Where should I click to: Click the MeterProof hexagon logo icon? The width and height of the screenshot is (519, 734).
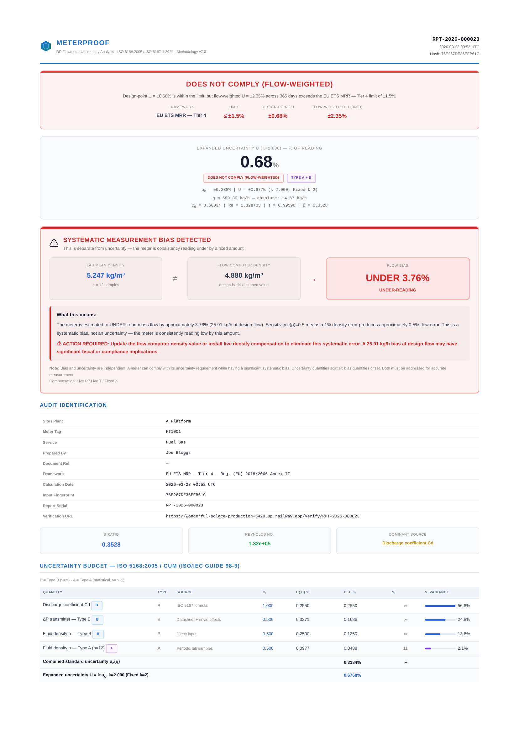click(46, 46)
